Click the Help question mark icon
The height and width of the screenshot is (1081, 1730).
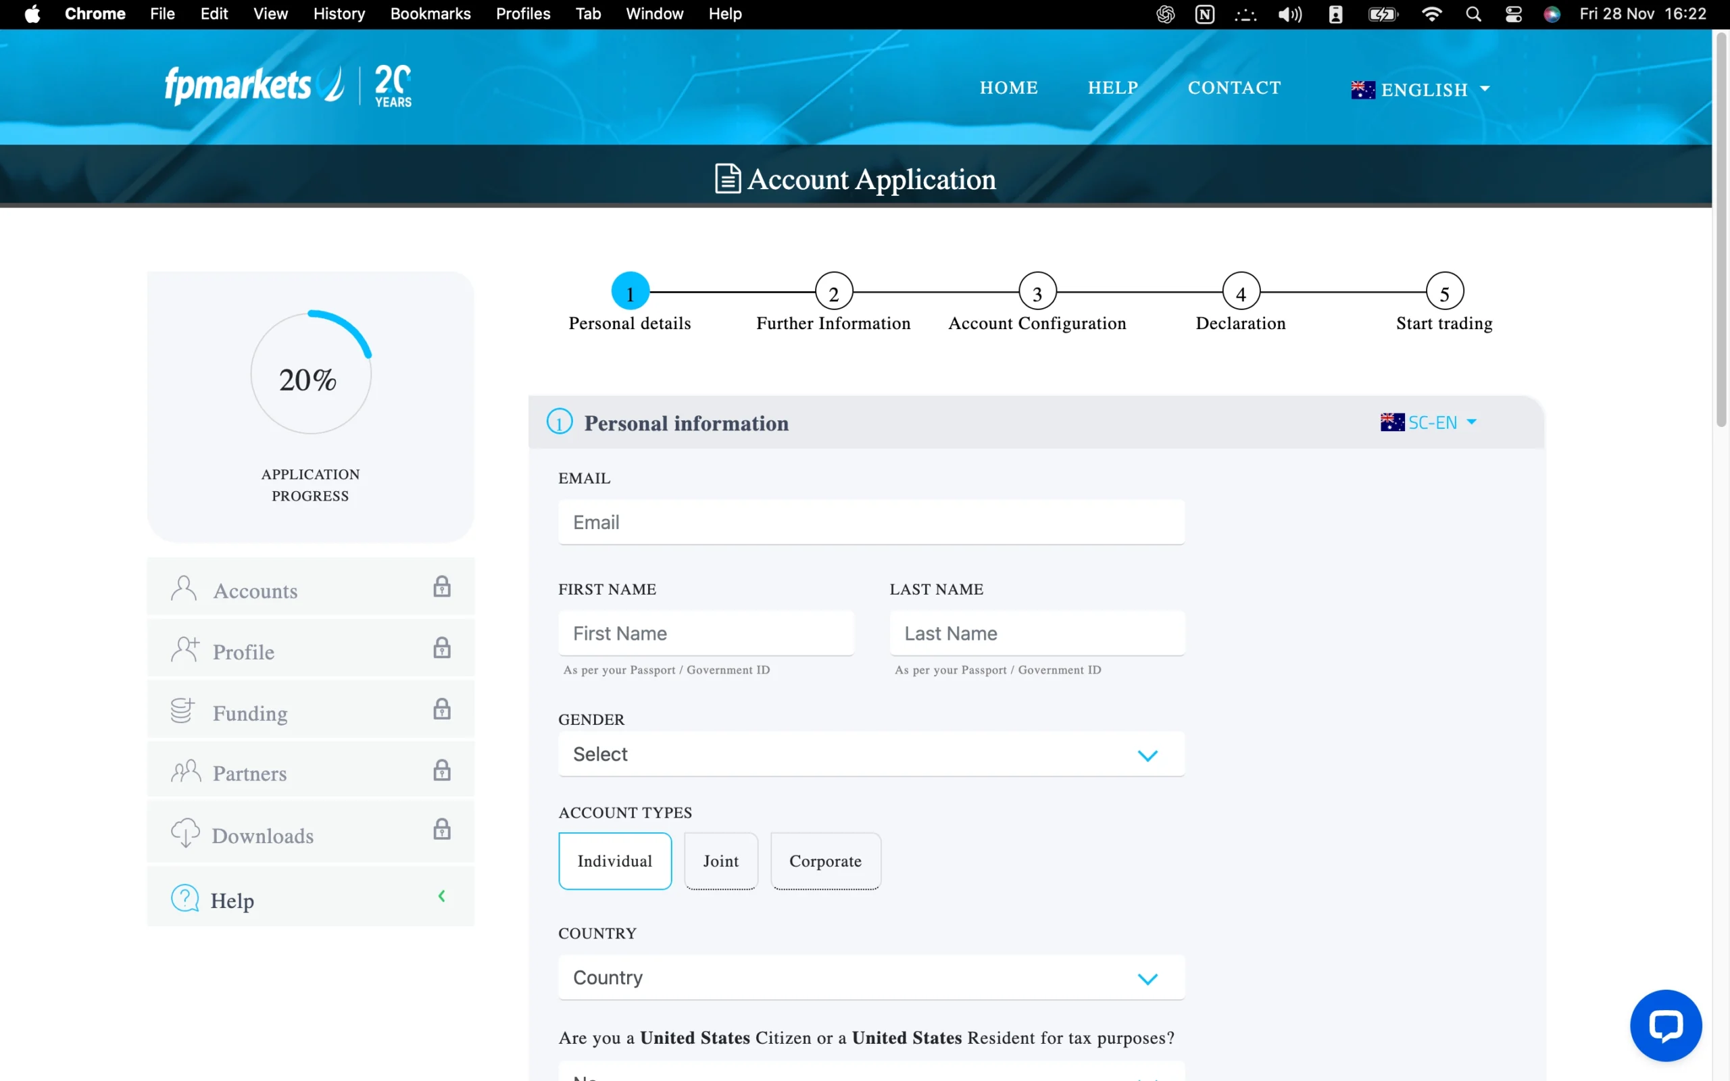point(185,898)
